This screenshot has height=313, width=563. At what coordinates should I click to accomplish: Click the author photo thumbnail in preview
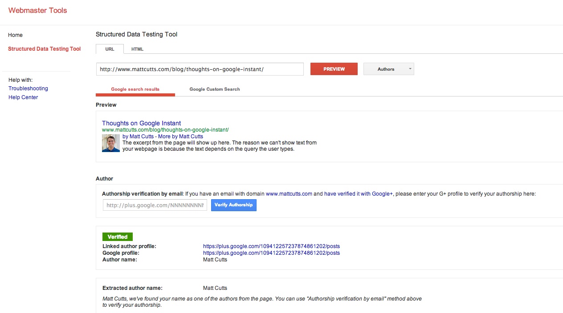point(110,143)
